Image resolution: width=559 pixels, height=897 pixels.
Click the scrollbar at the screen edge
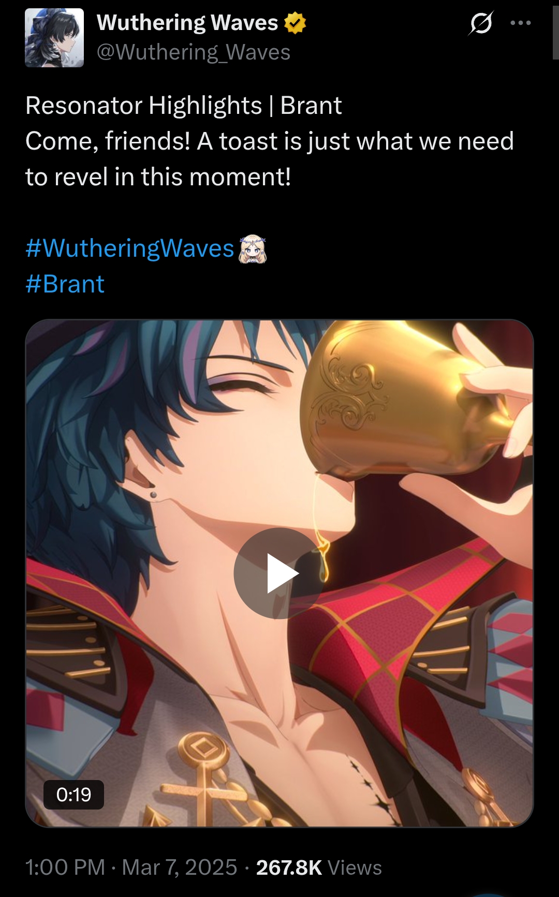(x=556, y=30)
